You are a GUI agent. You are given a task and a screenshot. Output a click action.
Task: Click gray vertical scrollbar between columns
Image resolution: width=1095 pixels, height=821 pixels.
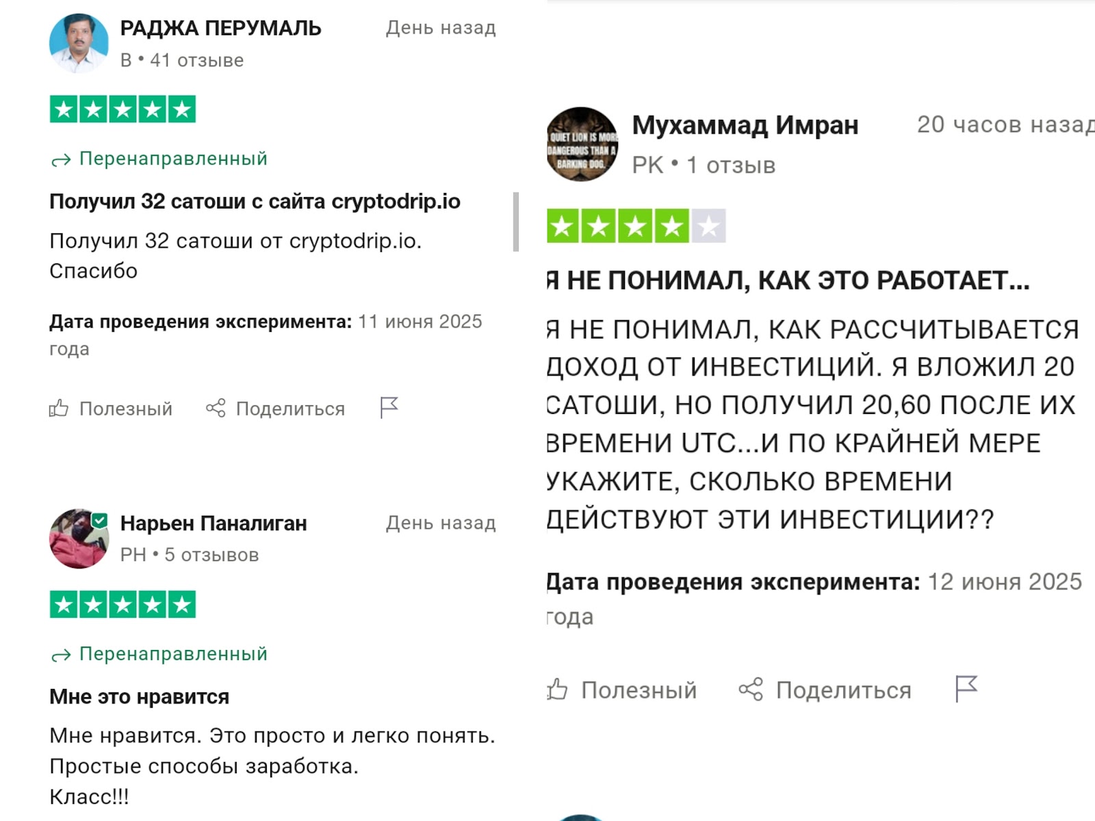(x=516, y=222)
